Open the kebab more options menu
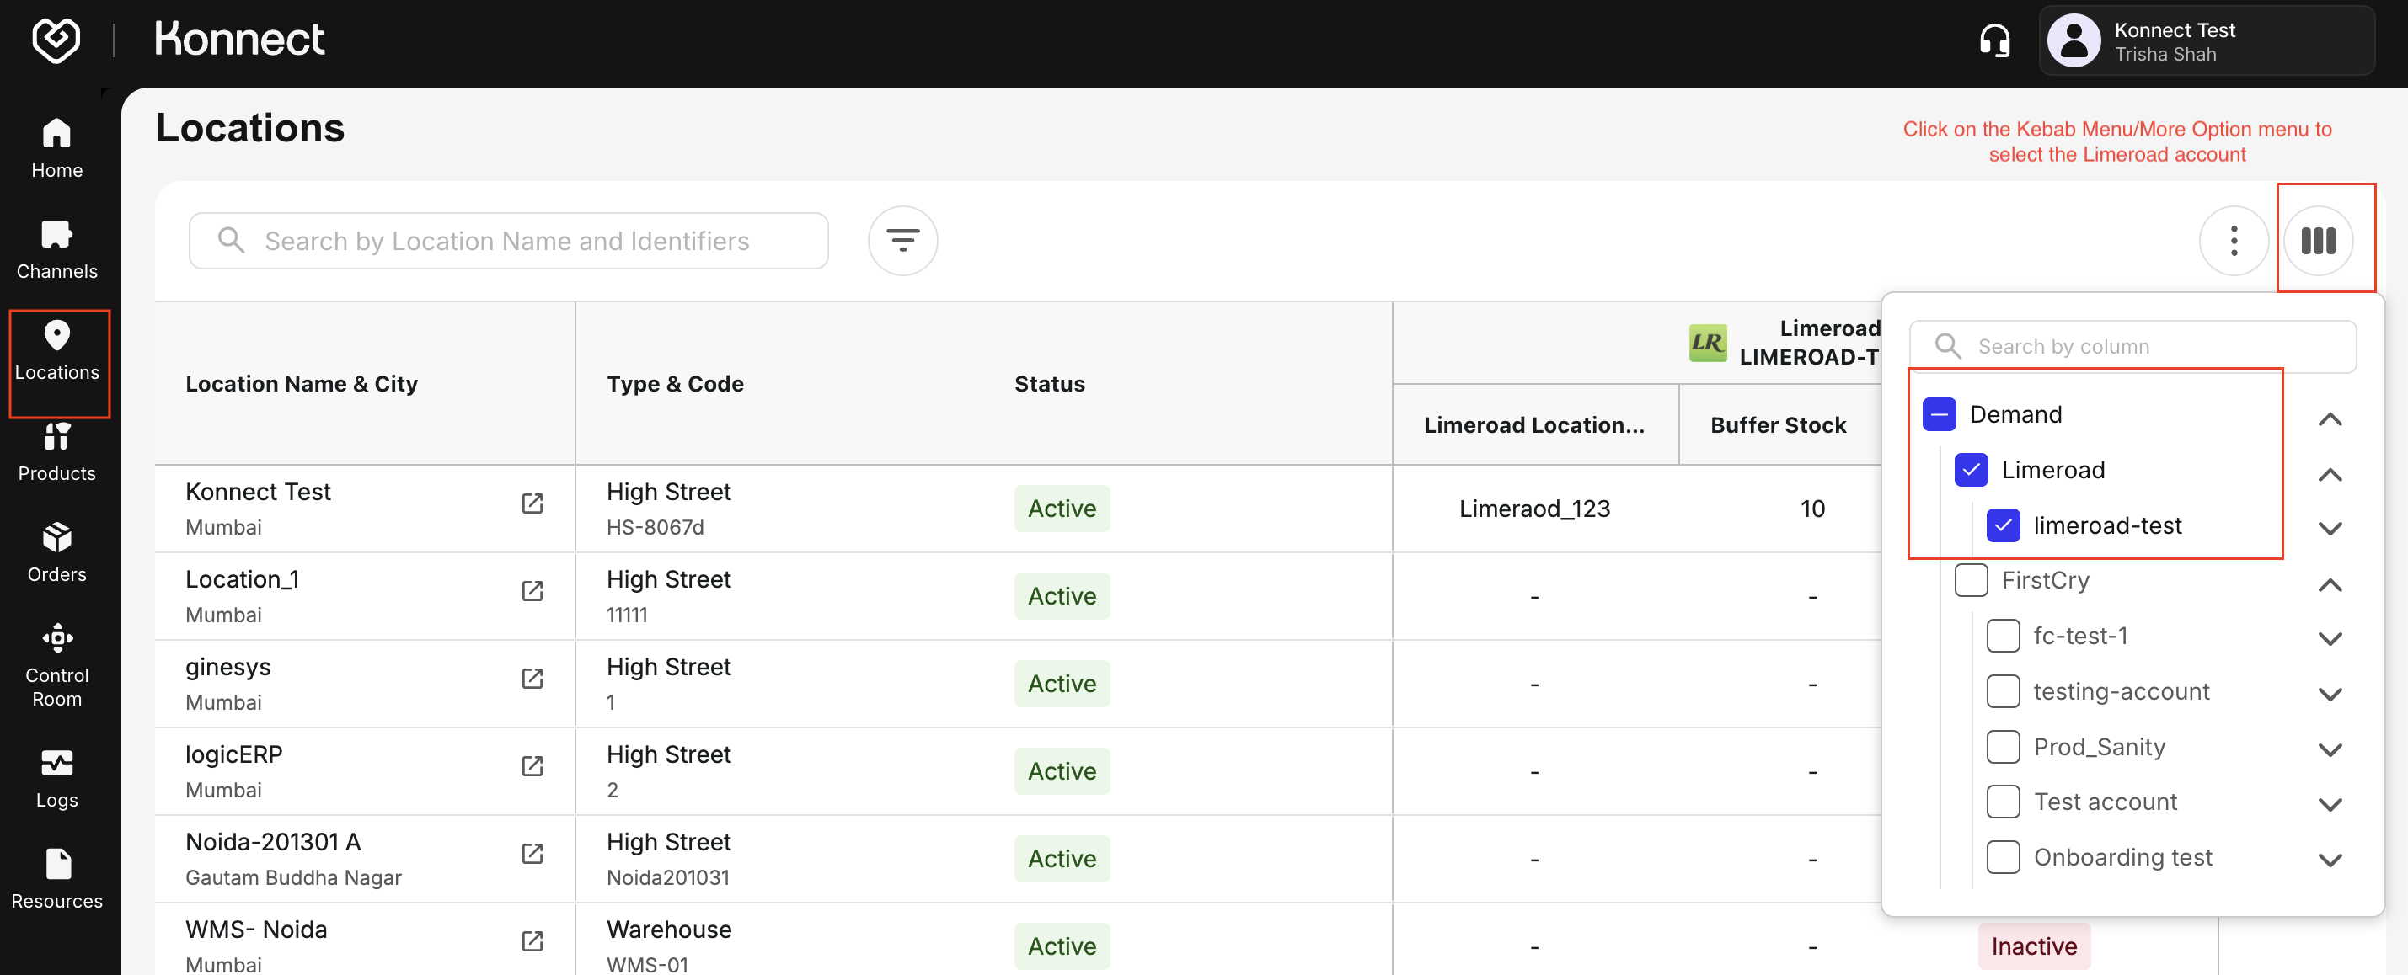 pyautogui.click(x=2234, y=241)
